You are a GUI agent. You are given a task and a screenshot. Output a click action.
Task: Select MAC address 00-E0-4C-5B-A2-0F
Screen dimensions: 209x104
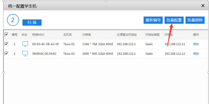click(x=45, y=44)
